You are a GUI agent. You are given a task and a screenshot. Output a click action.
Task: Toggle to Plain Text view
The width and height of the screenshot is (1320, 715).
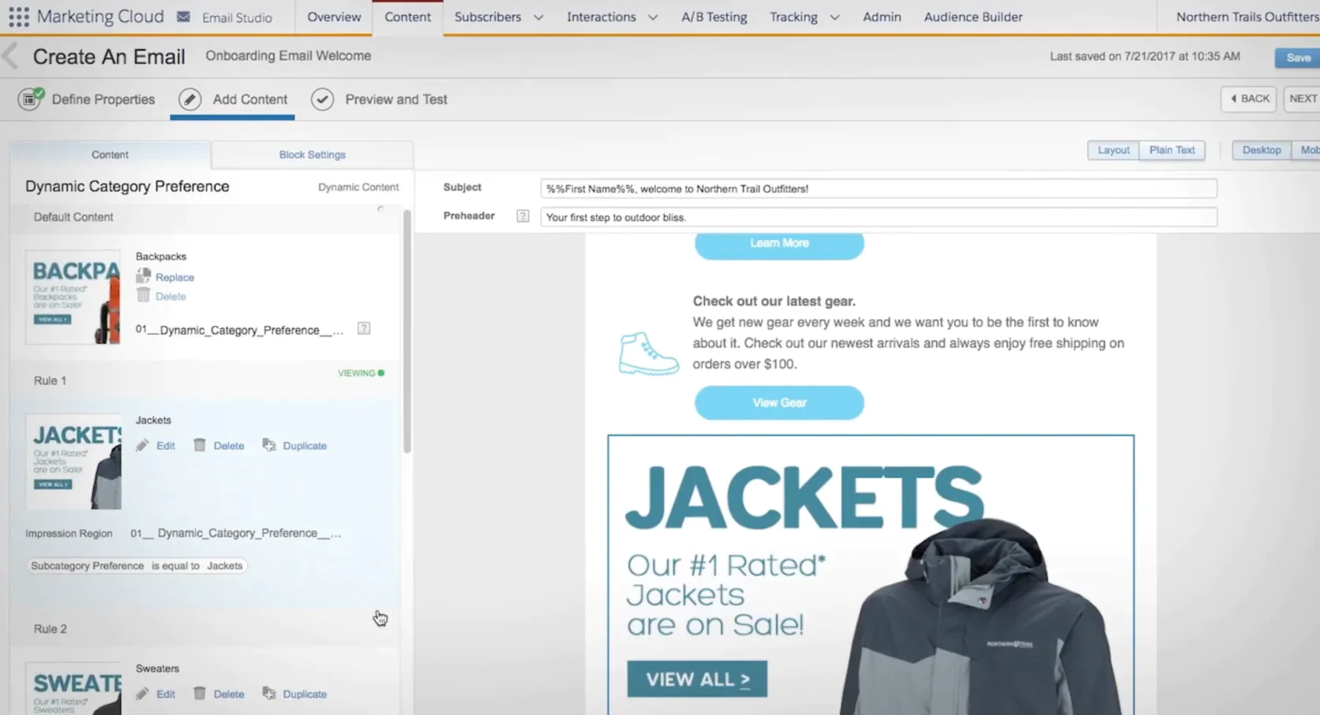(1172, 150)
